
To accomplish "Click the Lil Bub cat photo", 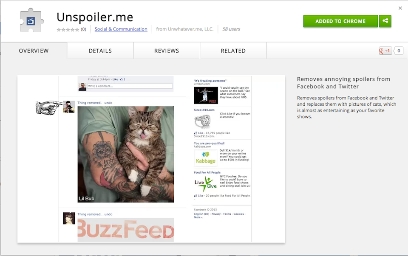I will pyautogui.click(x=126, y=155).
